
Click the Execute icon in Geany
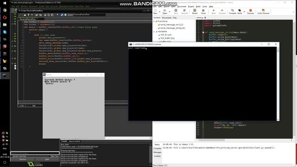click(251, 11)
